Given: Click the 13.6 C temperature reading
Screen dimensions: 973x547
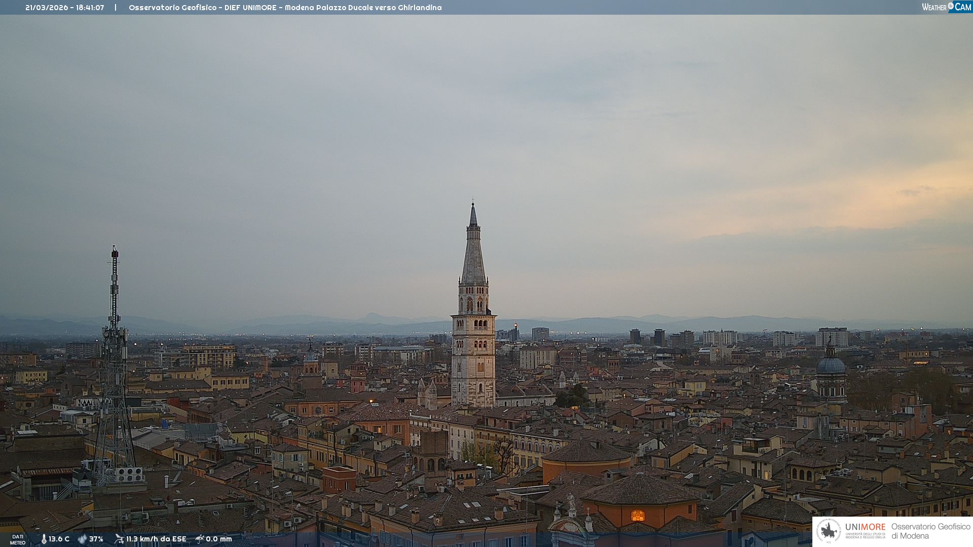Looking at the screenshot, I should point(59,539).
